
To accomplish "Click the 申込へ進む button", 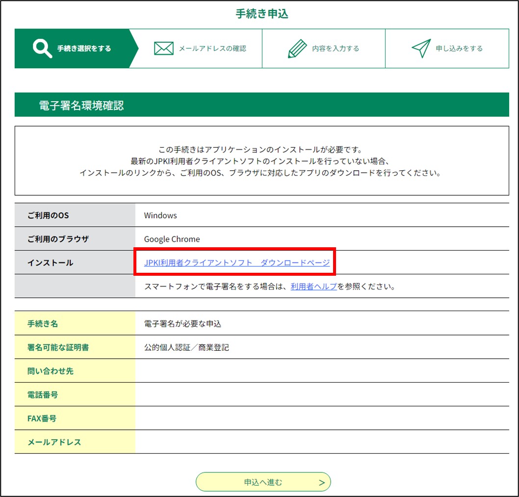I will [263, 482].
